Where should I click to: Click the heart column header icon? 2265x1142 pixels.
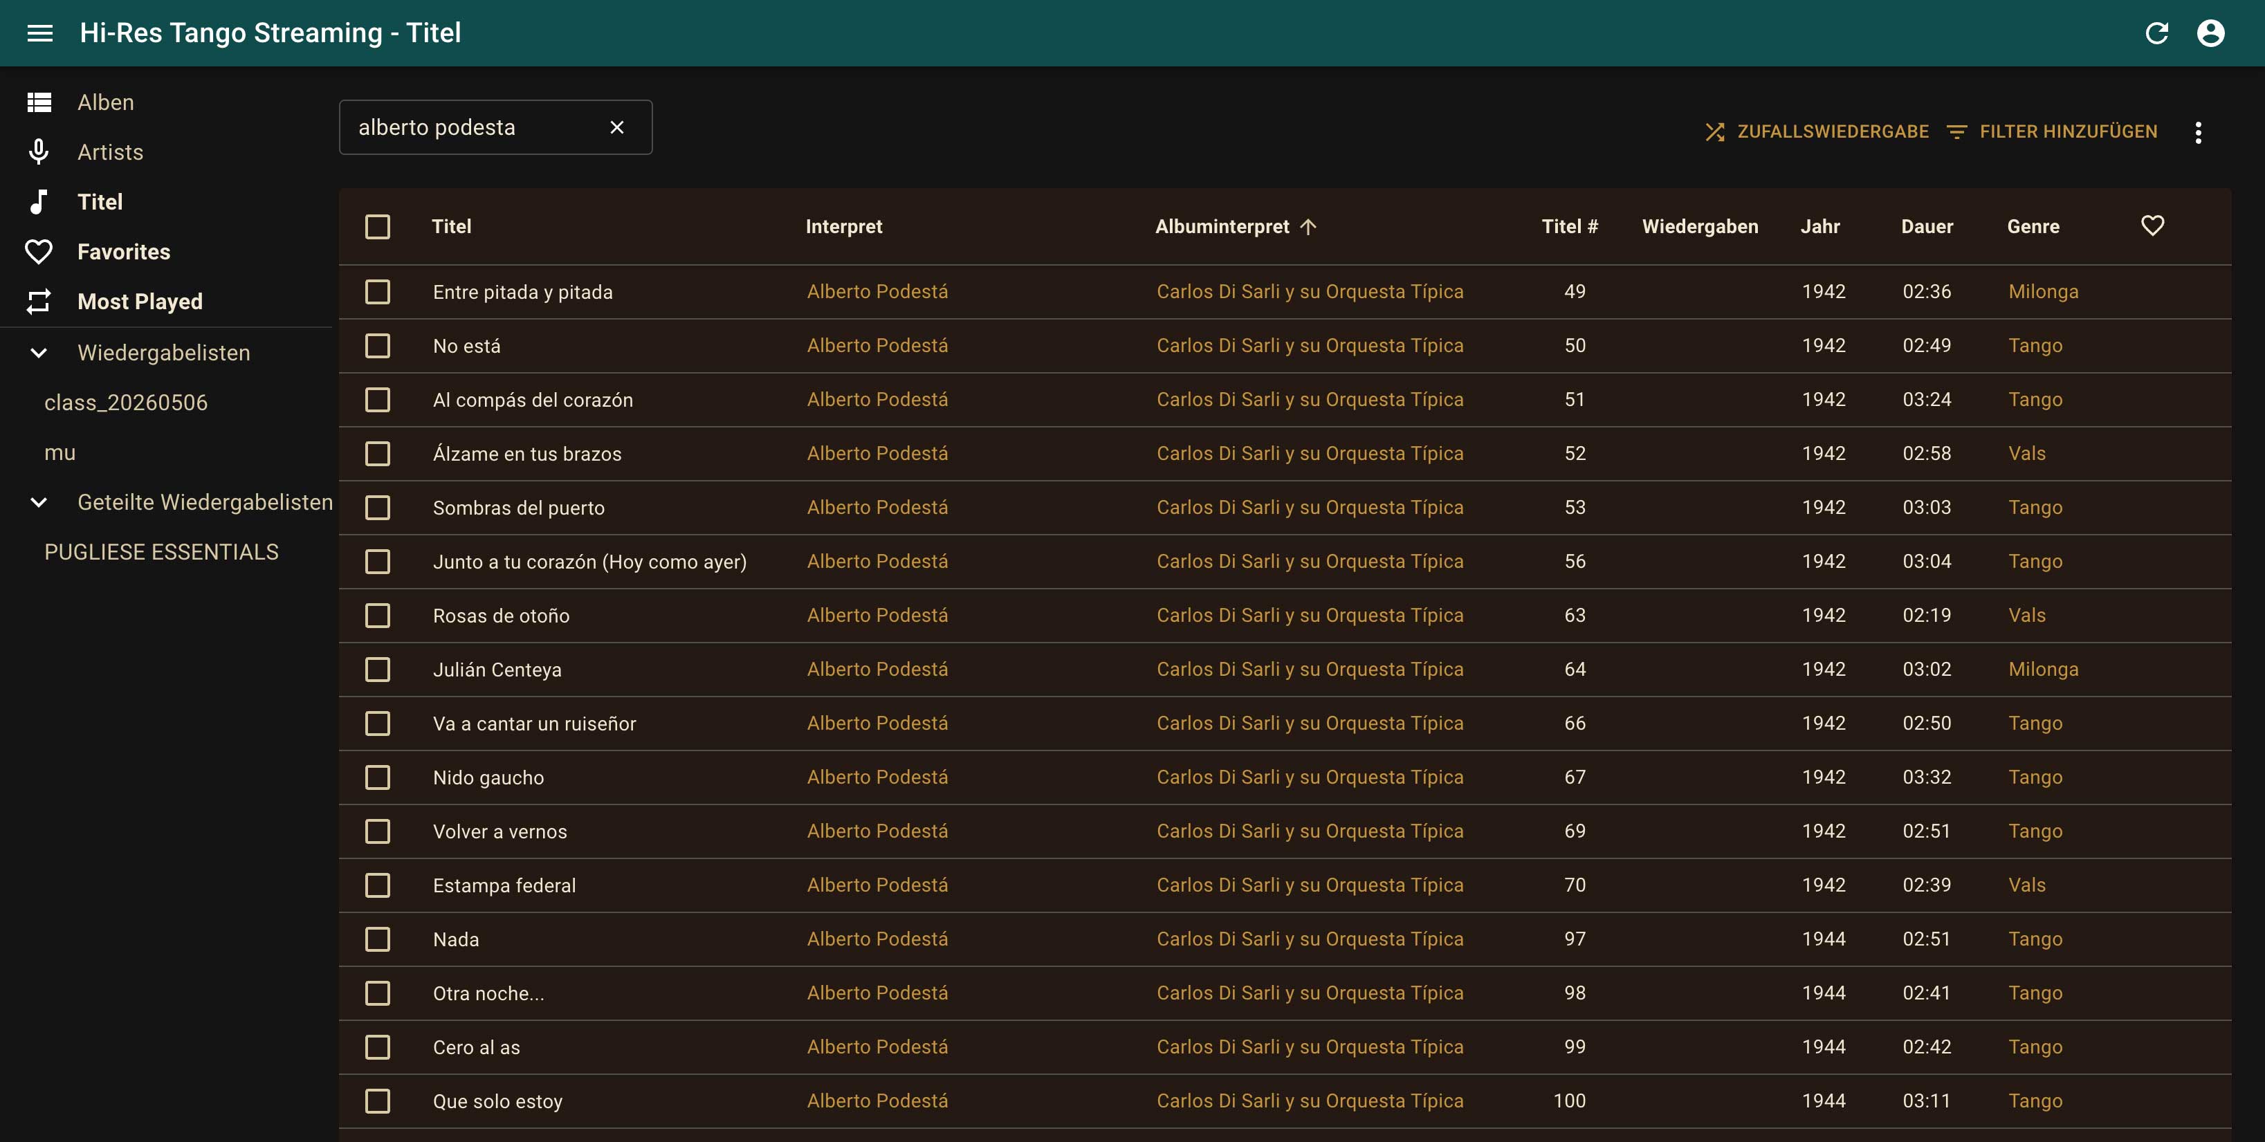(x=2152, y=226)
